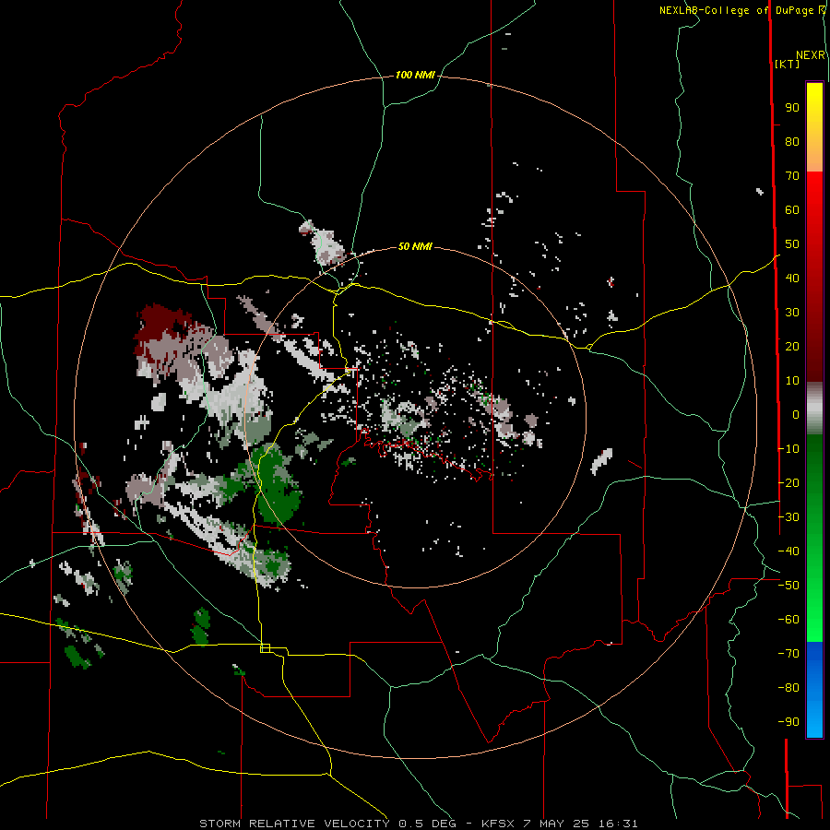This screenshot has width=830, height=830.
Task: Click the "NEXLAB-College of DuPage" header text
Action: point(736,10)
